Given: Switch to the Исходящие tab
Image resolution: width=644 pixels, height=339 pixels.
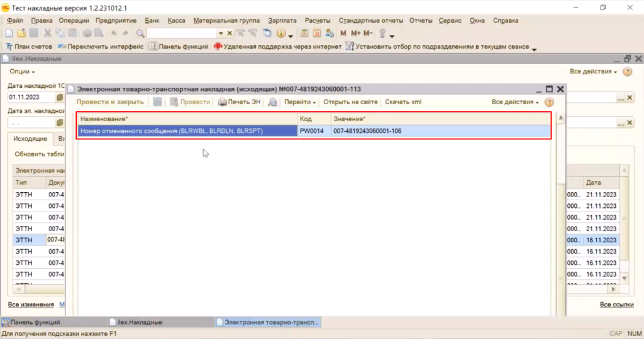Looking at the screenshot, I should 30,139.
